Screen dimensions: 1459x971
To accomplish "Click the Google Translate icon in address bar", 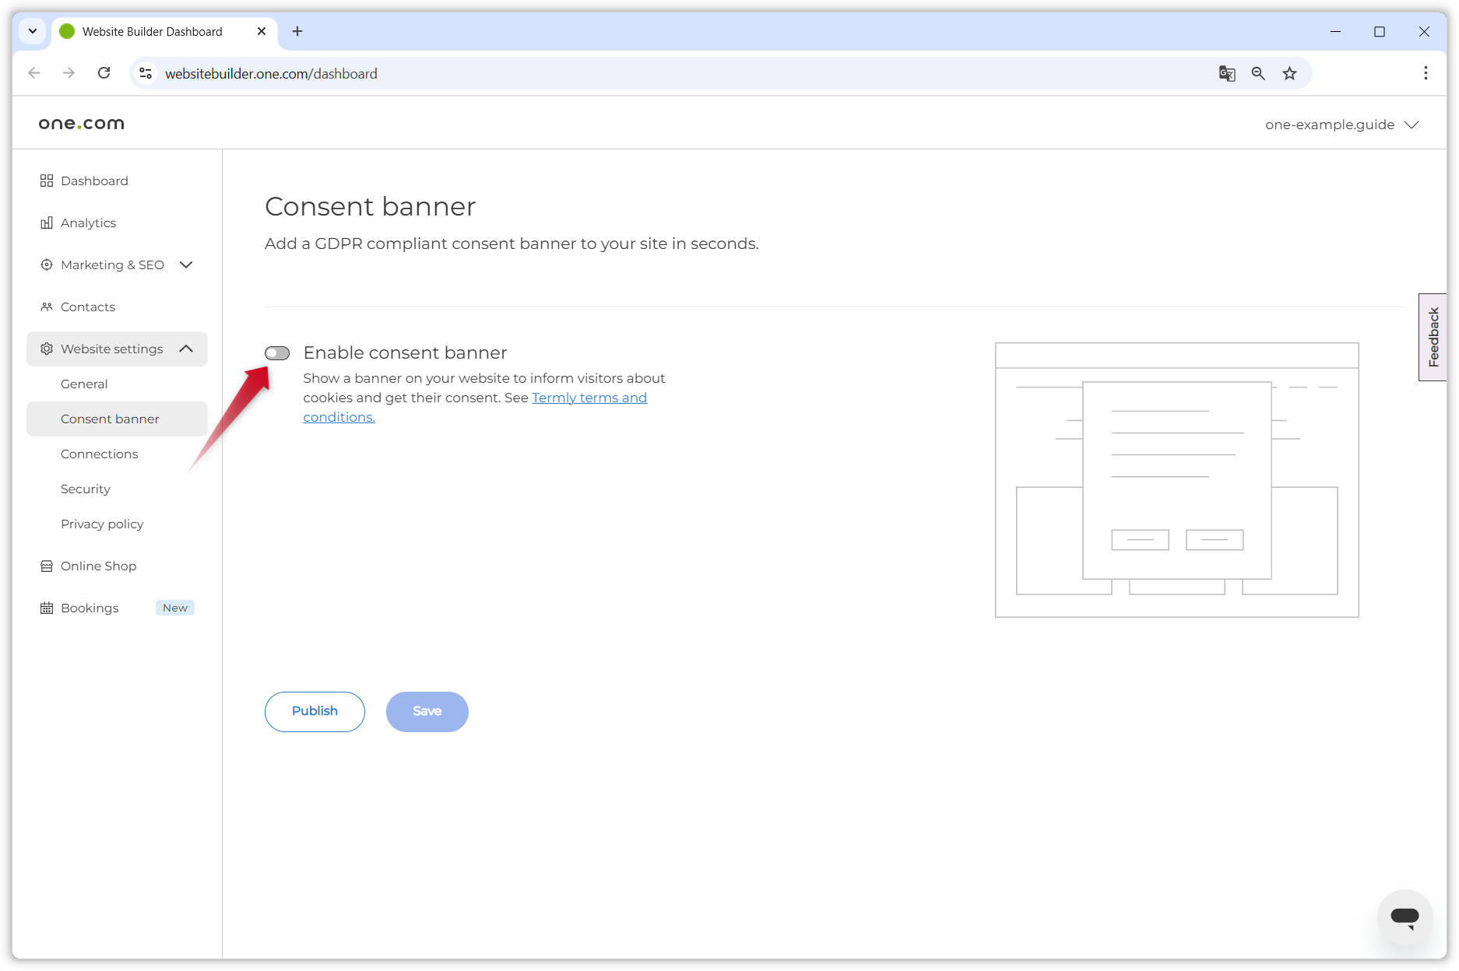I will [1227, 73].
